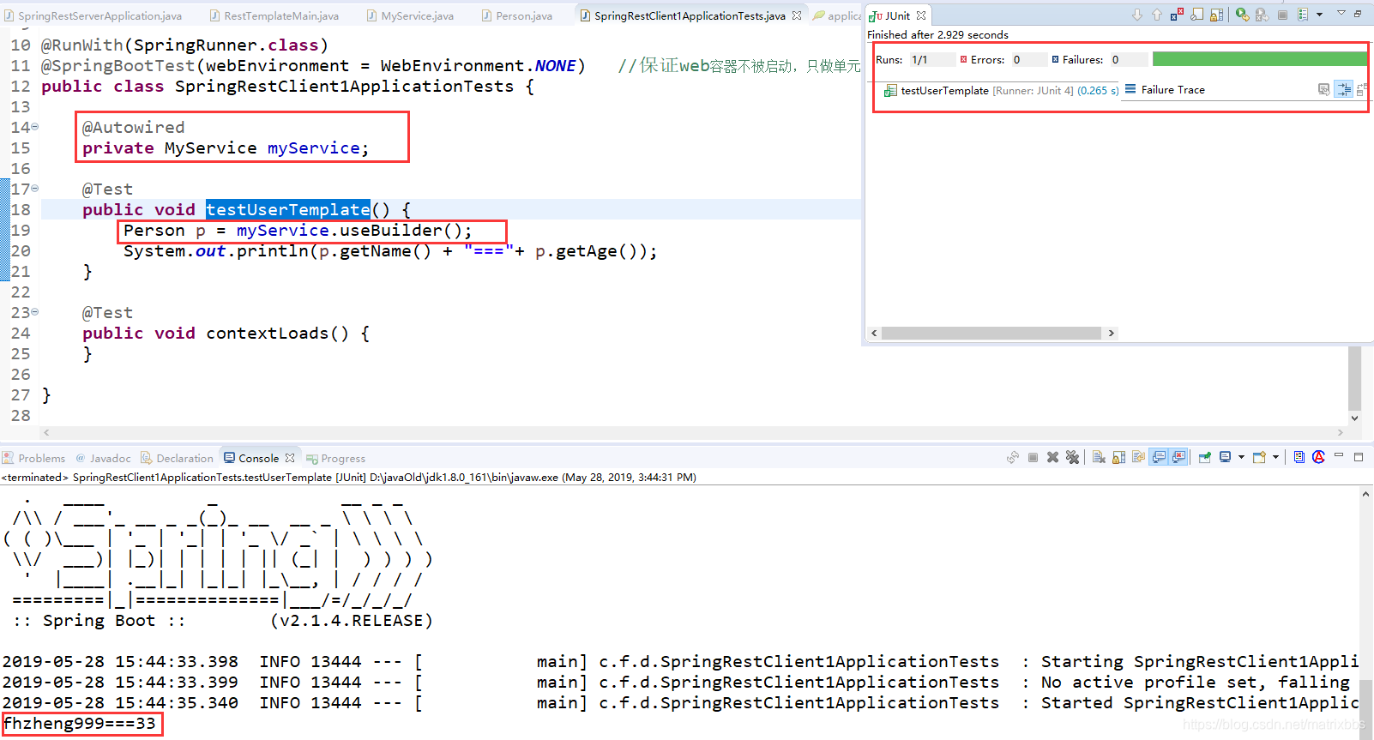Expand Test Run History dropdown arrow
The width and height of the screenshot is (1374, 740).
[x=1319, y=15]
